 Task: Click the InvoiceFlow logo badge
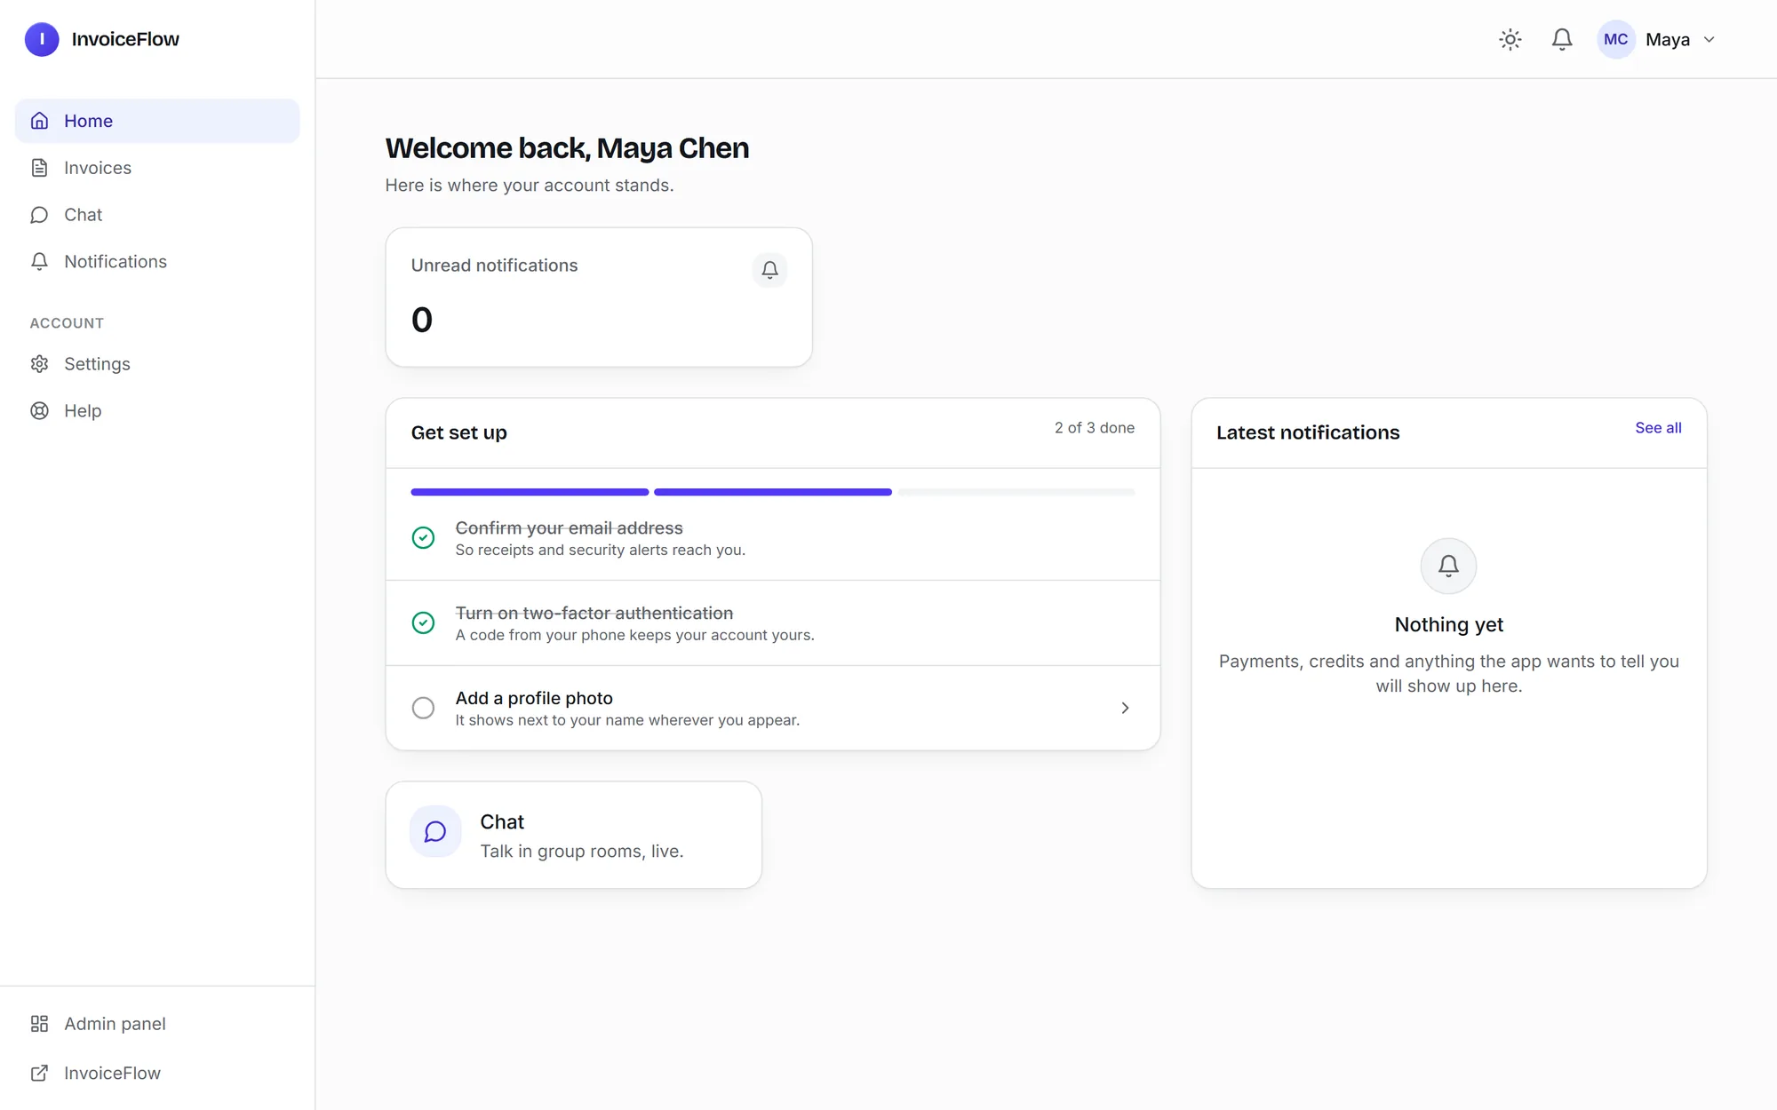click(42, 39)
